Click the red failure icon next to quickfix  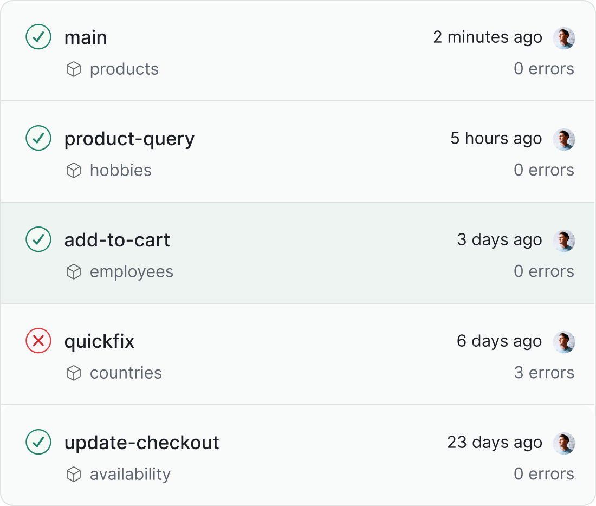[x=38, y=341]
